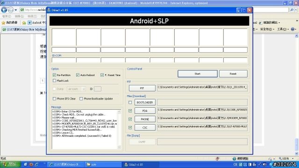
Task: Select a PDA firmware file
Action: tap(145, 111)
